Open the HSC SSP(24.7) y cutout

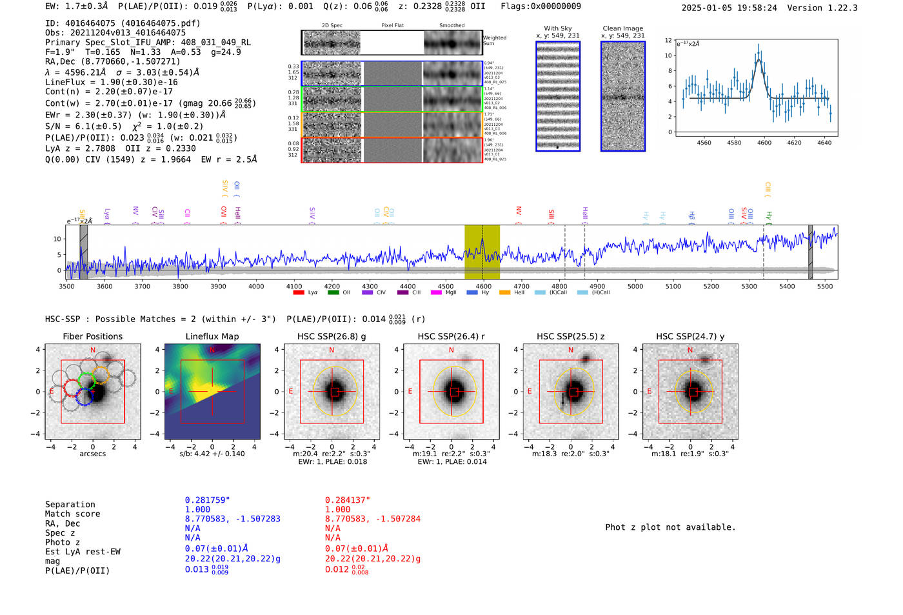click(690, 392)
